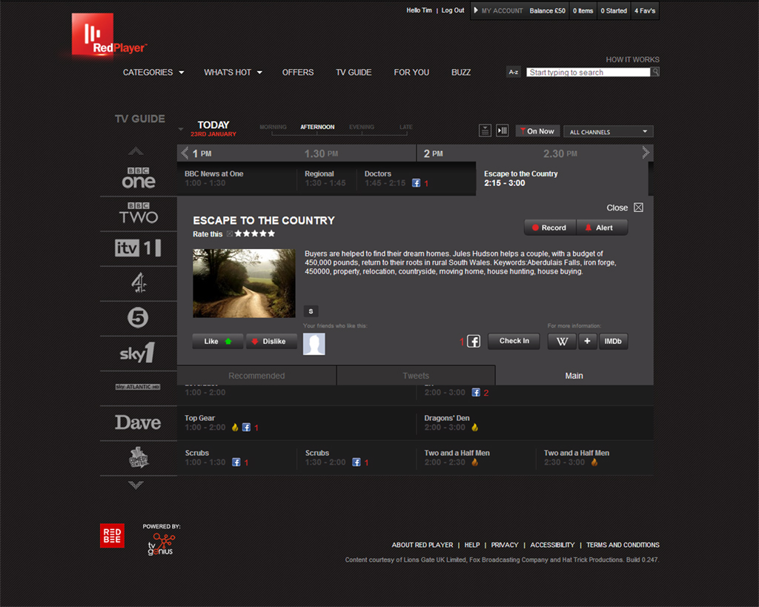The height and width of the screenshot is (607, 759).
Task: Select the Sky Atlantic HD logo
Action: tap(138, 387)
